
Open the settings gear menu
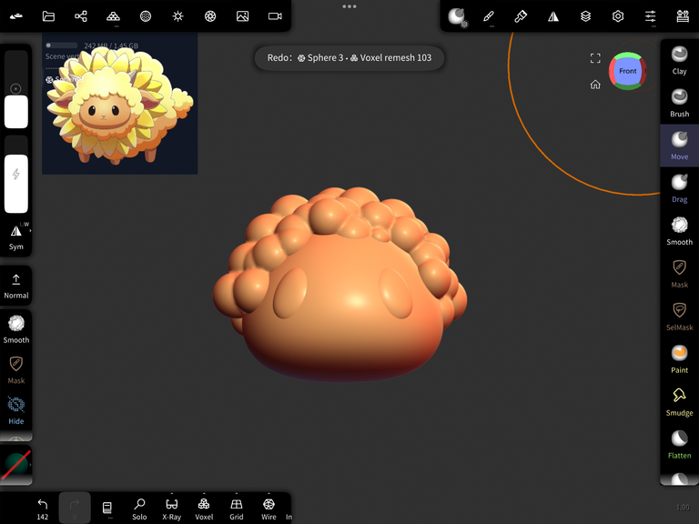(618, 16)
